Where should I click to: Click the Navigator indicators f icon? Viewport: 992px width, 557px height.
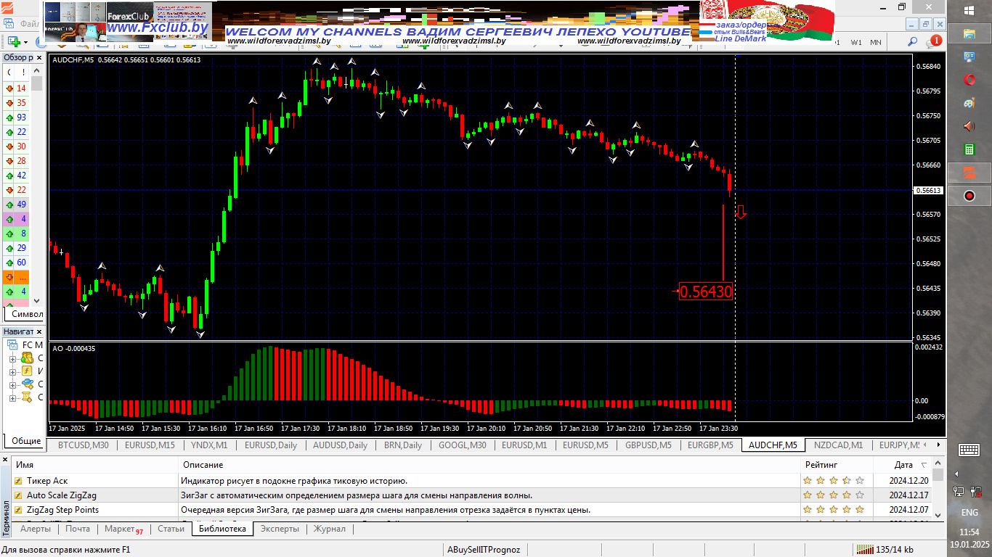pos(27,371)
